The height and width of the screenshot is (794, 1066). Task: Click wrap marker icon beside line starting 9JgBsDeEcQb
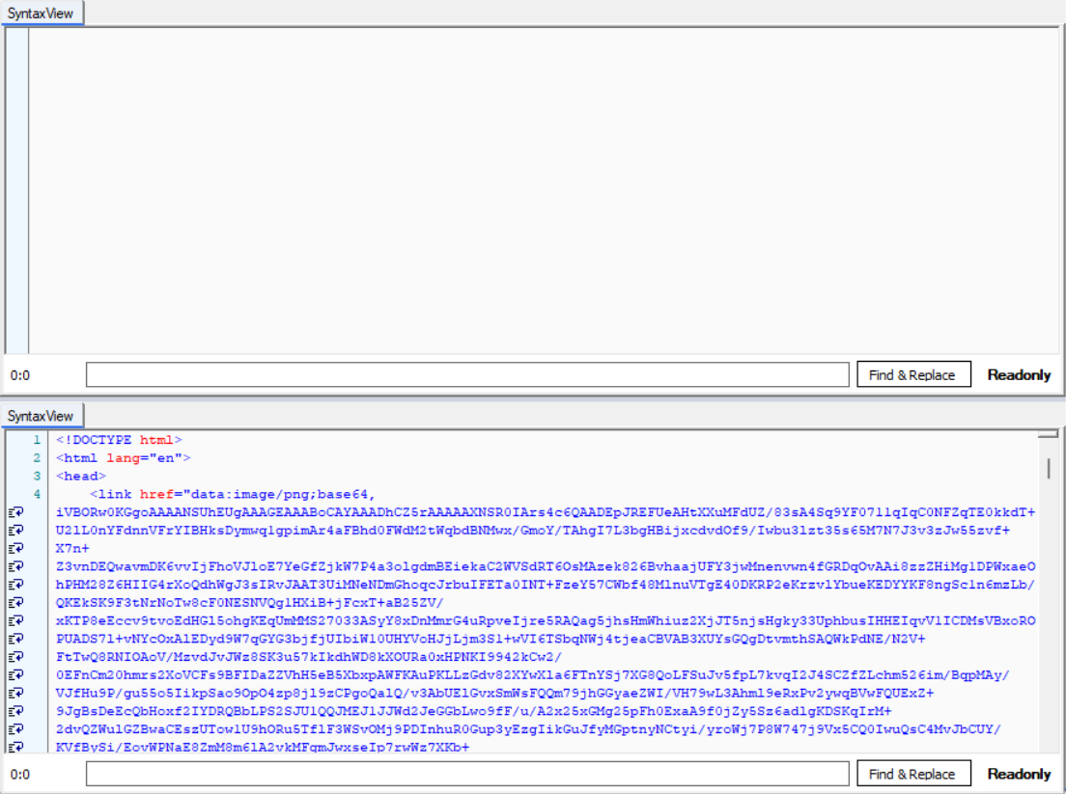tap(15, 711)
